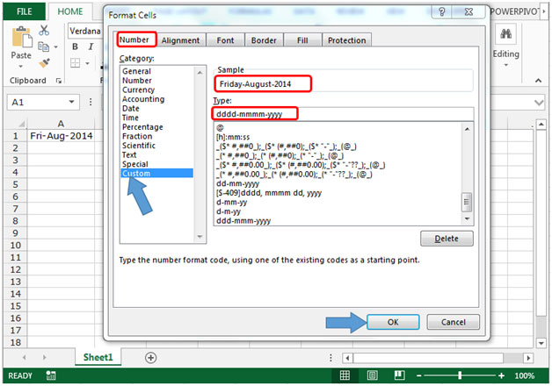Switch to the Fill tab

point(302,40)
